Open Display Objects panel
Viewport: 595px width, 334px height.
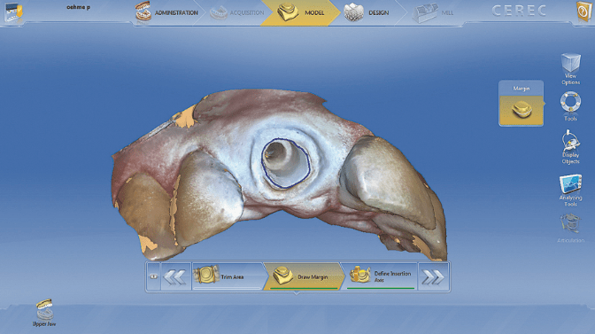570,148
